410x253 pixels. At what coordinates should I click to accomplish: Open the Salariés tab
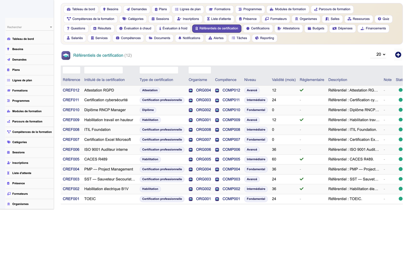pyautogui.click(x=75, y=38)
